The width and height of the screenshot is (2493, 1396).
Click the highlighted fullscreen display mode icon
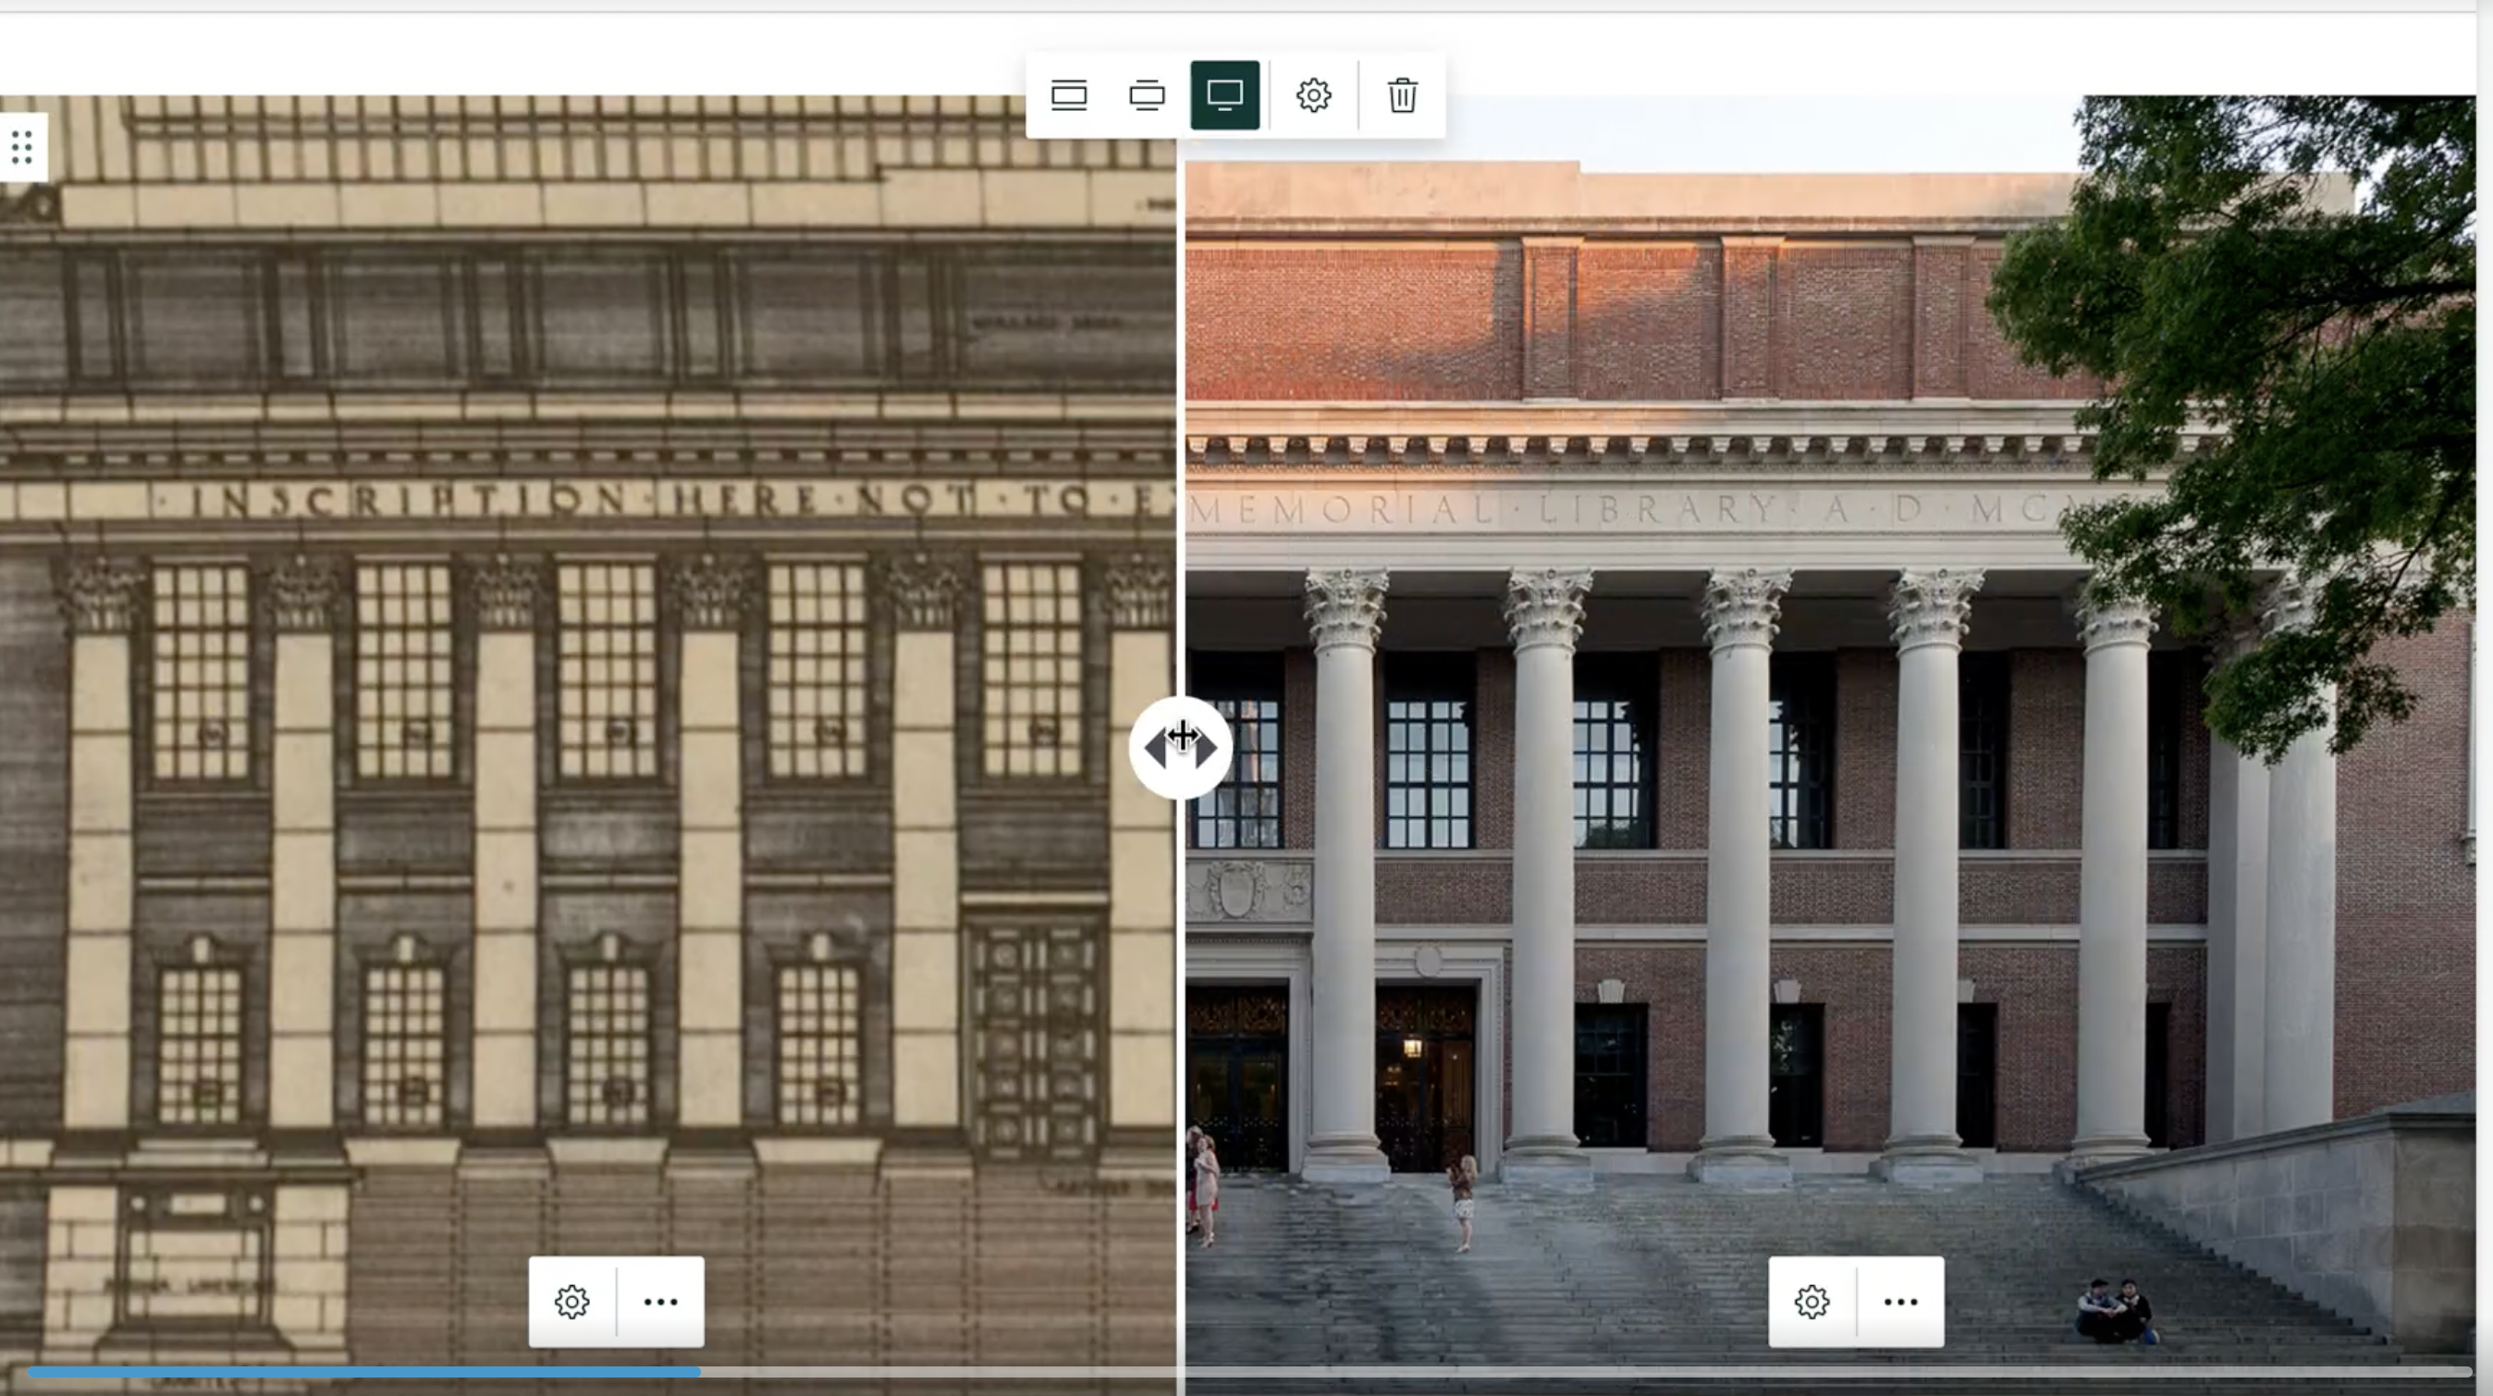click(1225, 95)
